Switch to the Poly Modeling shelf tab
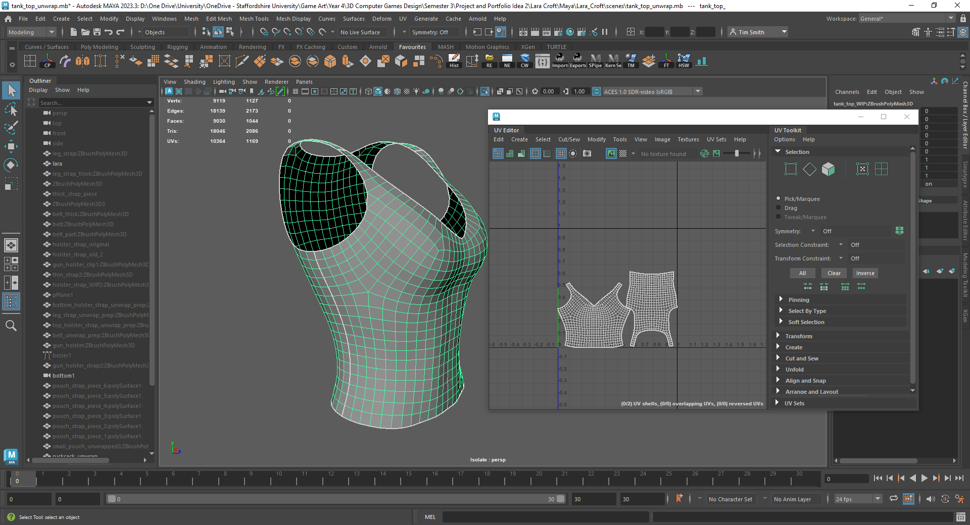 click(x=99, y=47)
